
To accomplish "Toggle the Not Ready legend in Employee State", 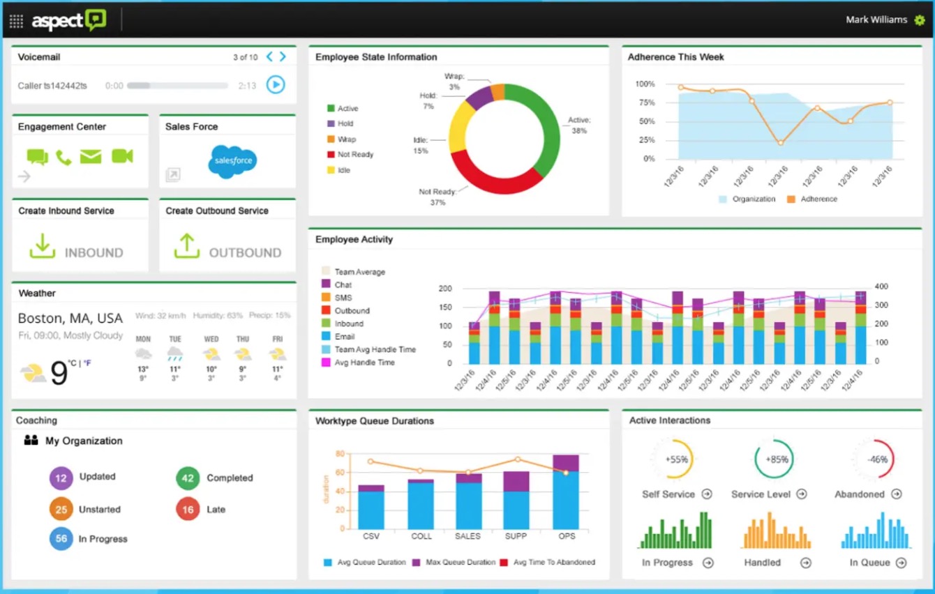I will (350, 155).
